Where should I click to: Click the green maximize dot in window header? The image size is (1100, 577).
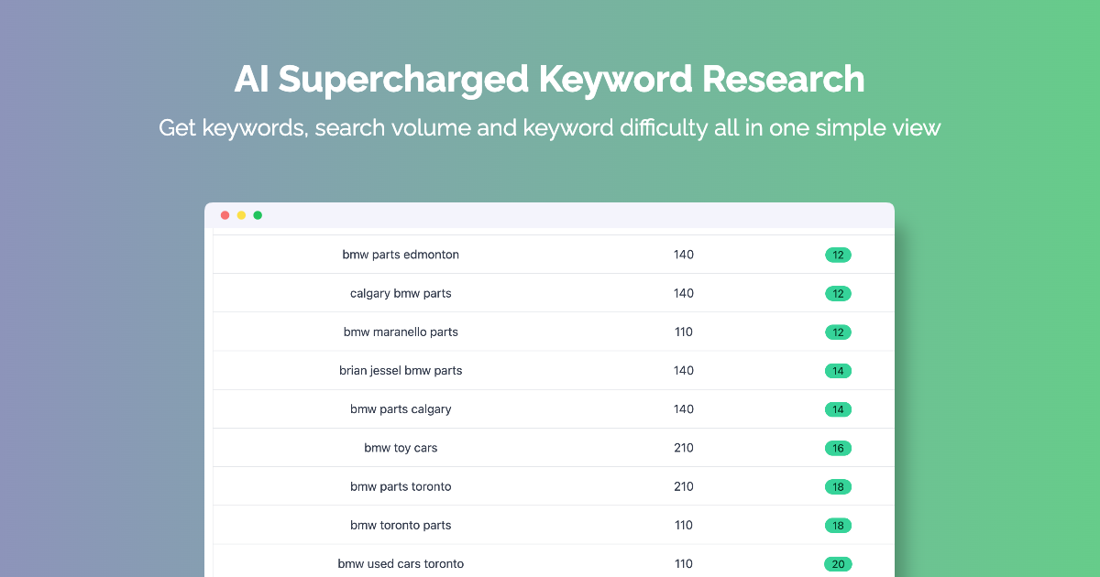[x=258, y=215]
